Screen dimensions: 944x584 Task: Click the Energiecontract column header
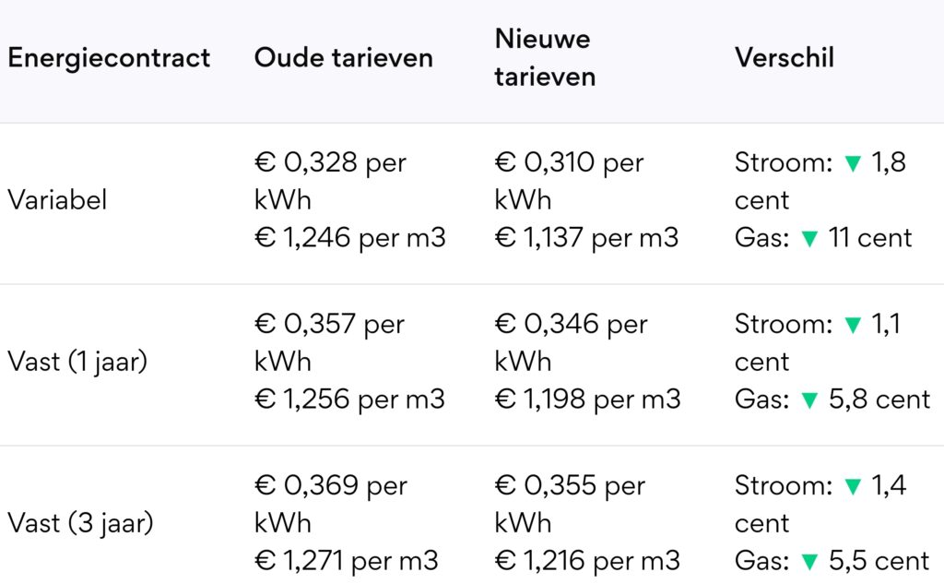pyautogui.click(x=109, y=58)
